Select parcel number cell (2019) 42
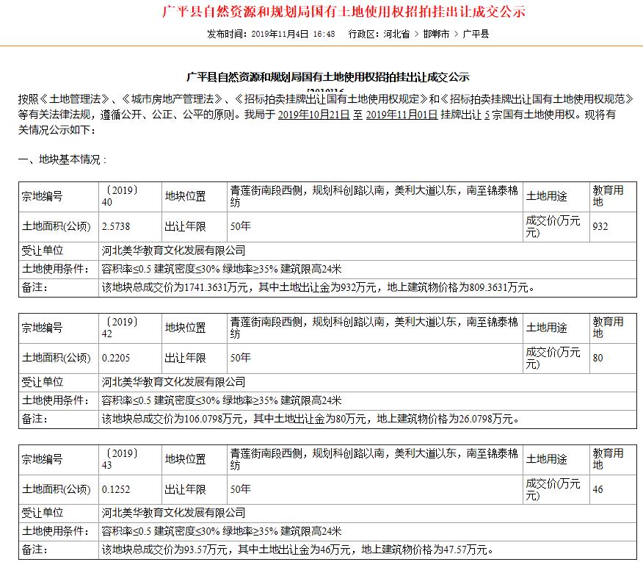This screenshot has width=643, height=562. point(131,328)
